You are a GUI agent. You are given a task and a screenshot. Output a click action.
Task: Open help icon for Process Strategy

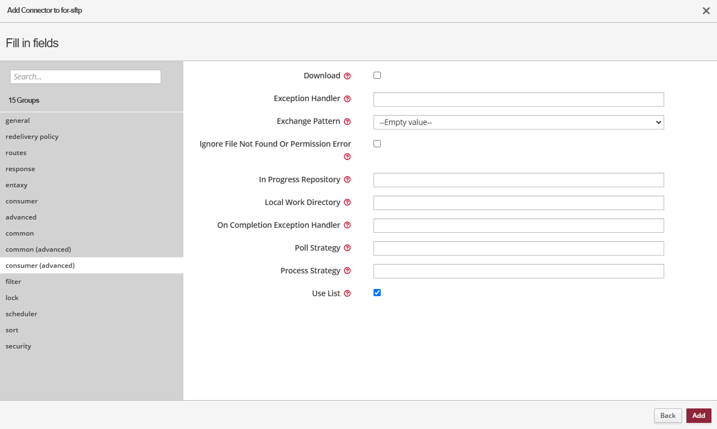(x=347, y=271)
